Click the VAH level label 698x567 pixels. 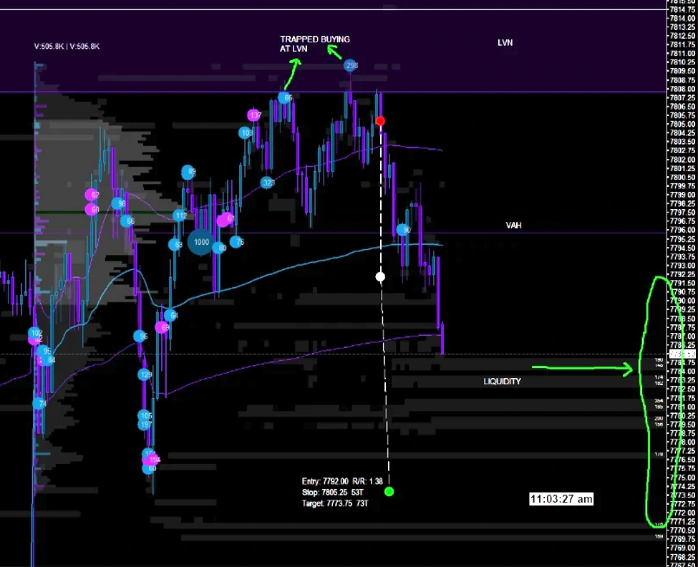point(513,226)
